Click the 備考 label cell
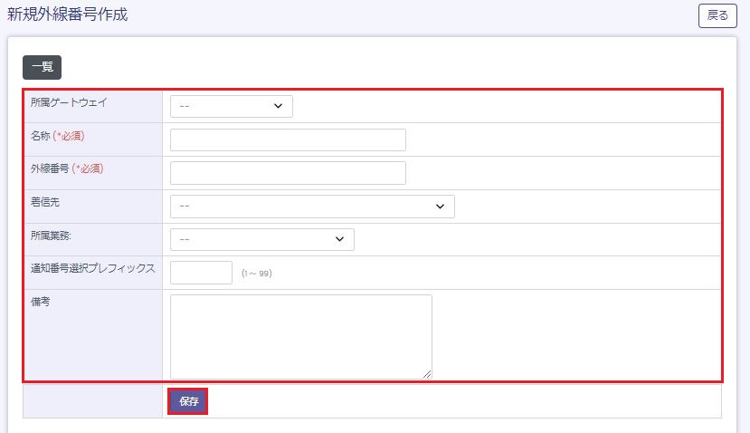The height and width of the screenshot is (433, 750). pyautogui.click(x=40, y=302)
